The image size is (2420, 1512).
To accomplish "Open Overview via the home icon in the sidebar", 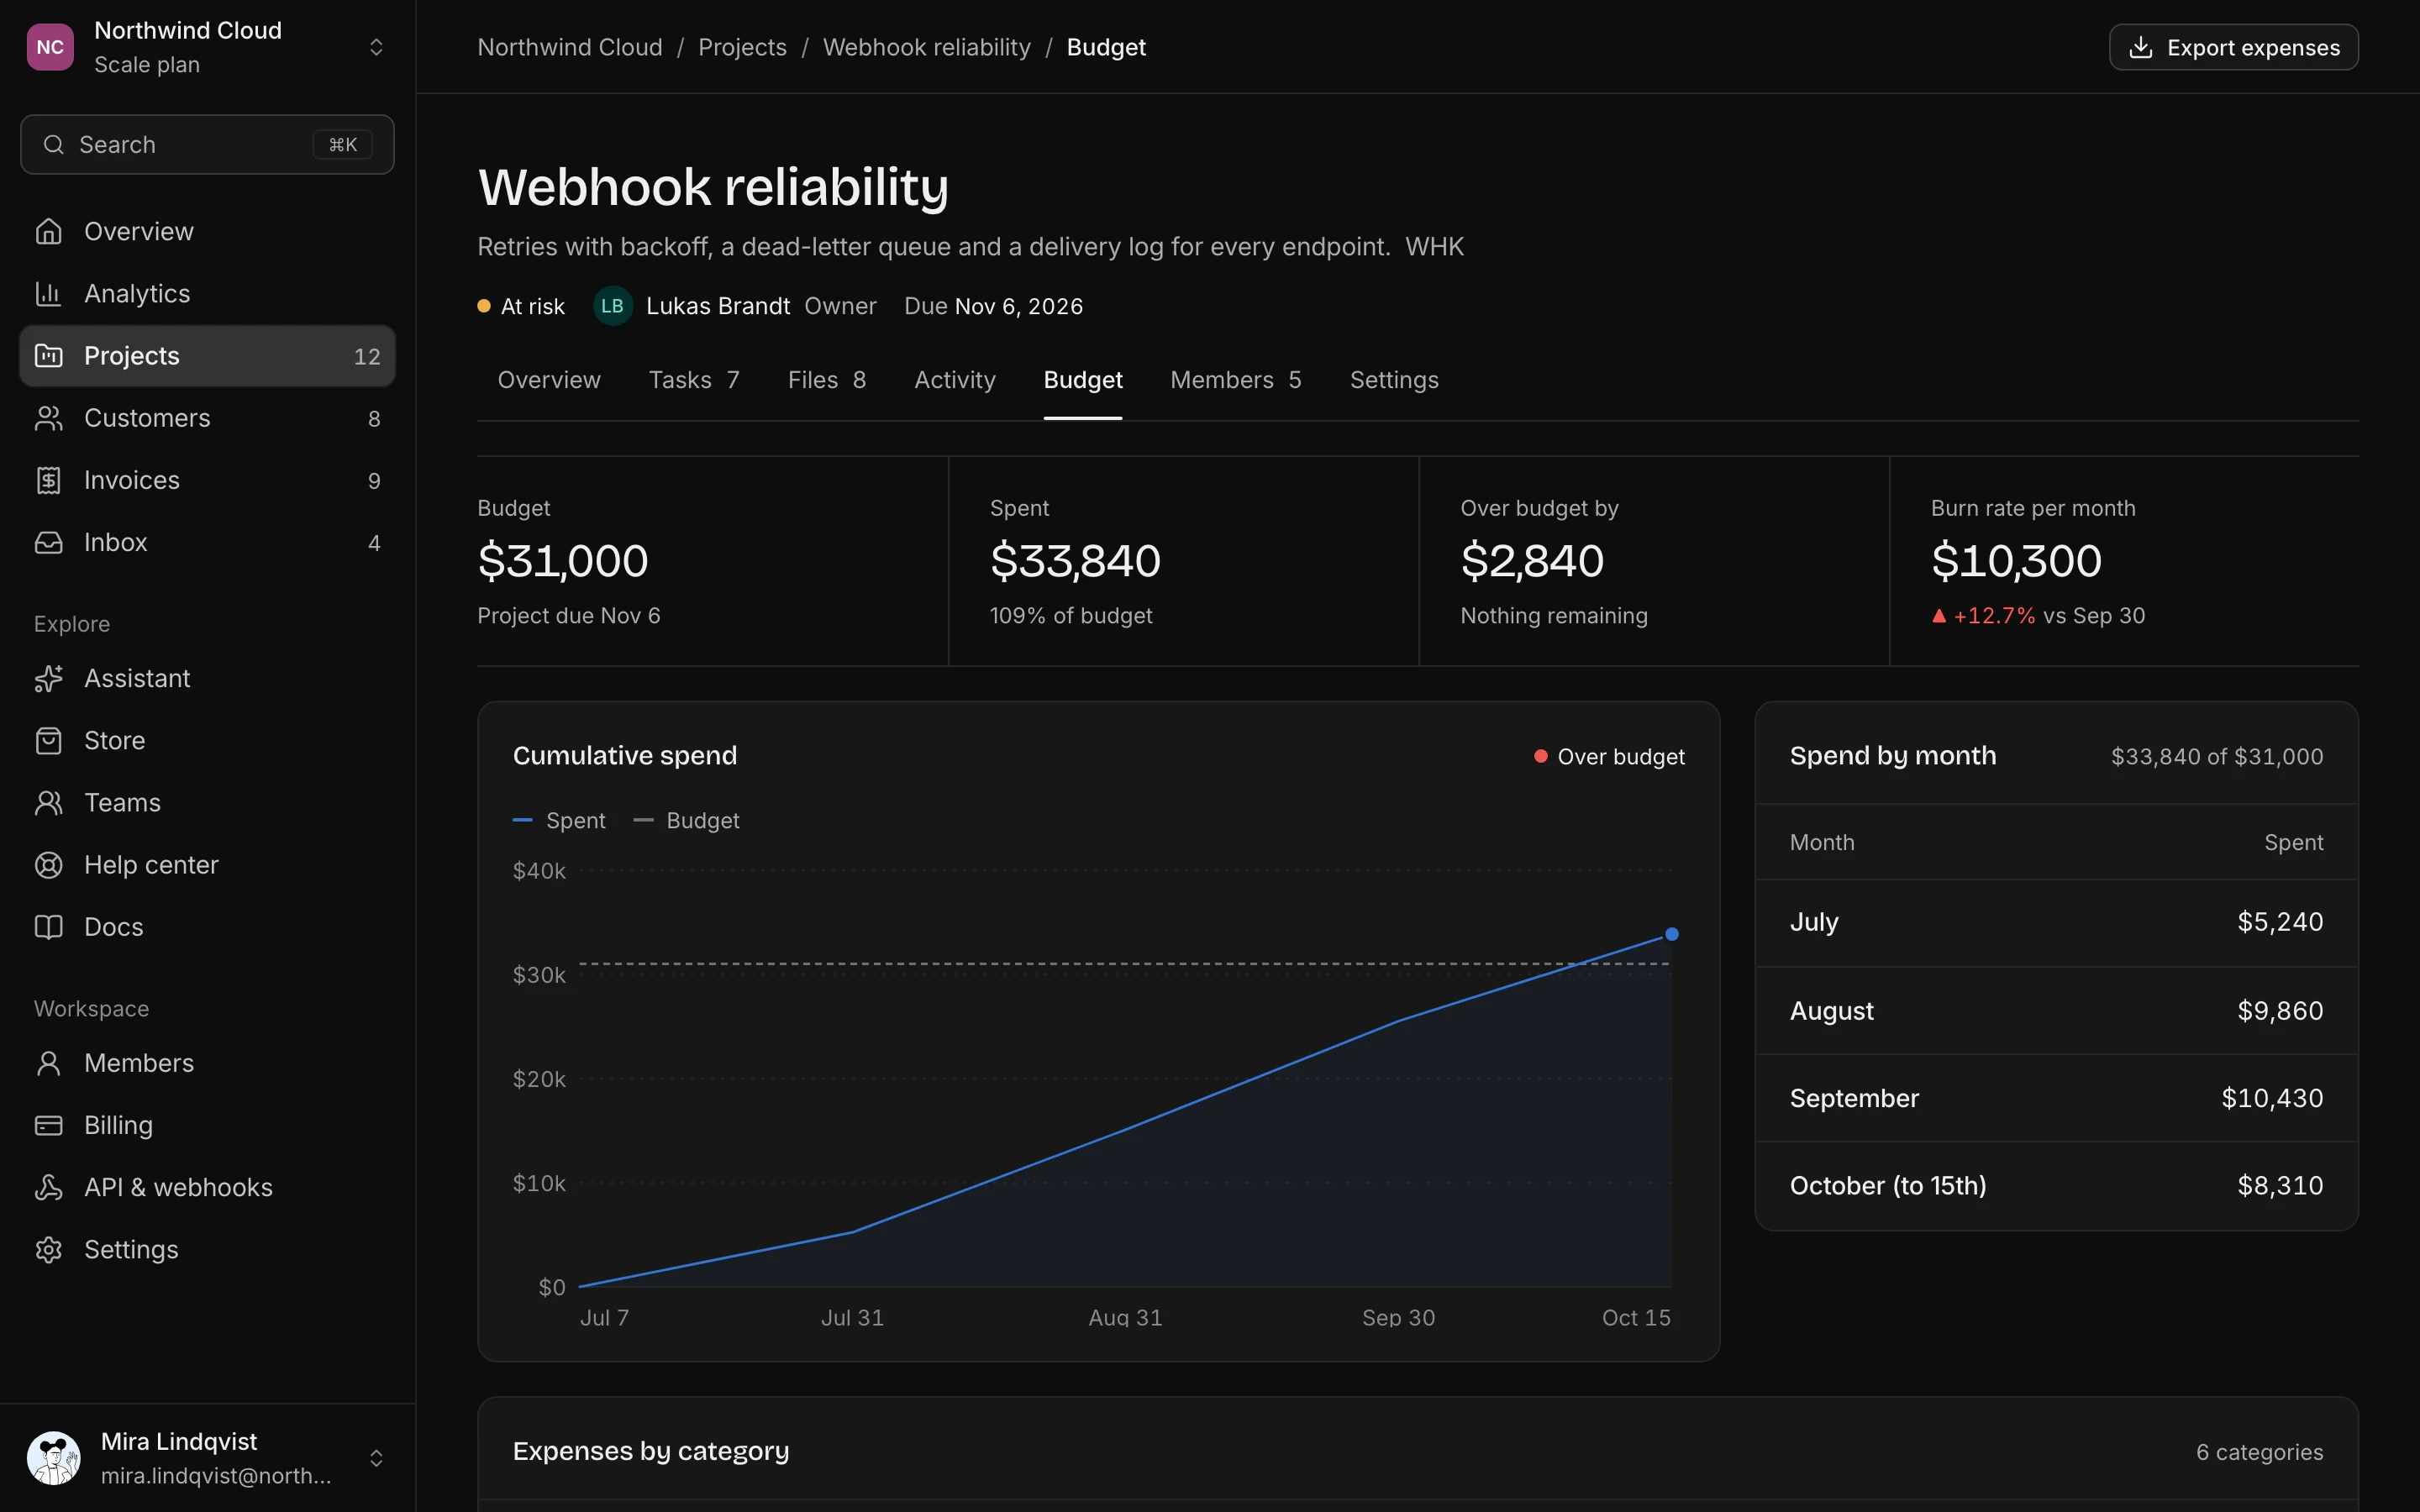I will pyautogui.click(x=48, y=231).
